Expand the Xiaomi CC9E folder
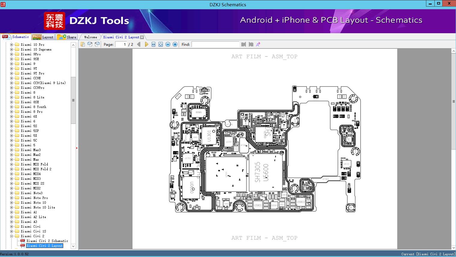The width and height of the screenshot is (456, 257). [11, 78]
